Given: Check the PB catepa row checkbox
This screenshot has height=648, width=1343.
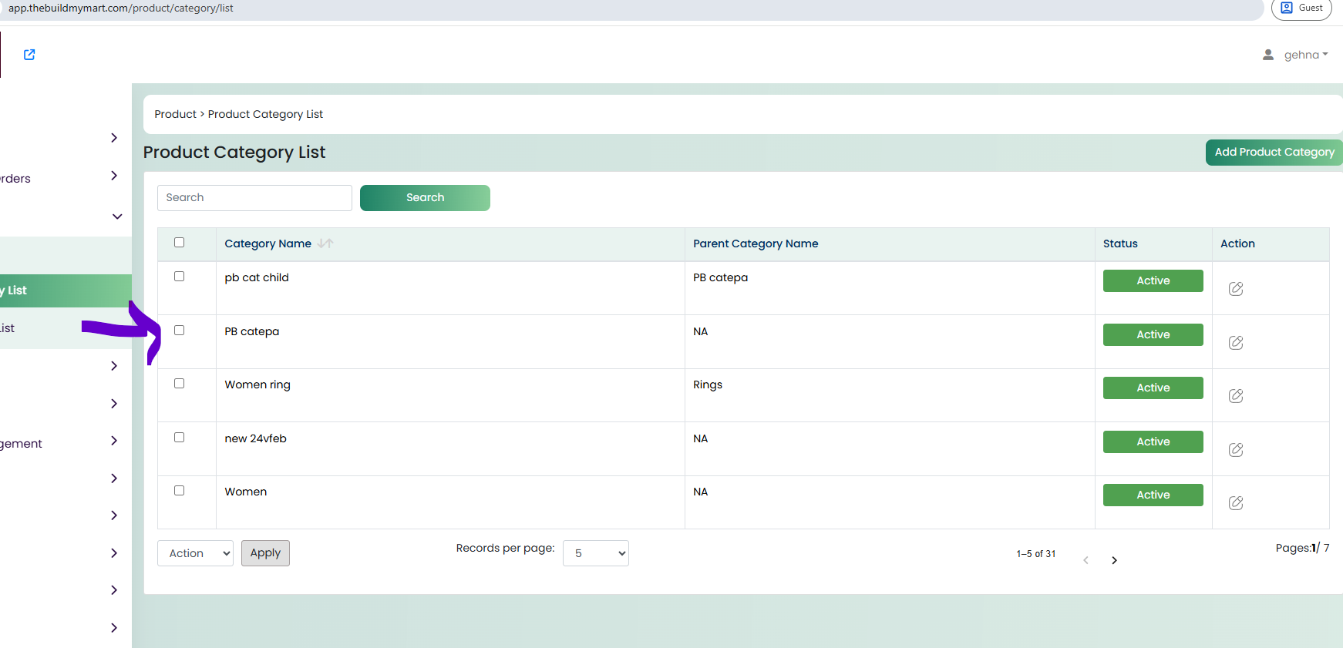Looking at the screenshot, I should click(x=180, y=331).
